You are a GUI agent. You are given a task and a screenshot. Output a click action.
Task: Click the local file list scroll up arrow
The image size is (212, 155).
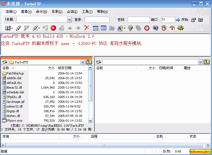tap(90, 68)
